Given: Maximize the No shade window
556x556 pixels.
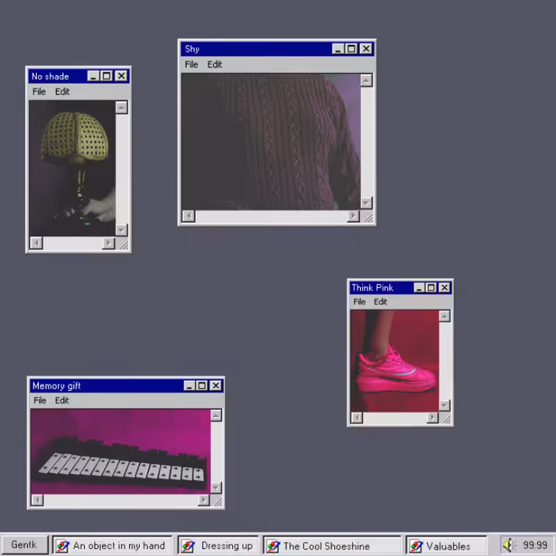Looking at the screenshot, I should pyautogui.click(x=107, y=76).
